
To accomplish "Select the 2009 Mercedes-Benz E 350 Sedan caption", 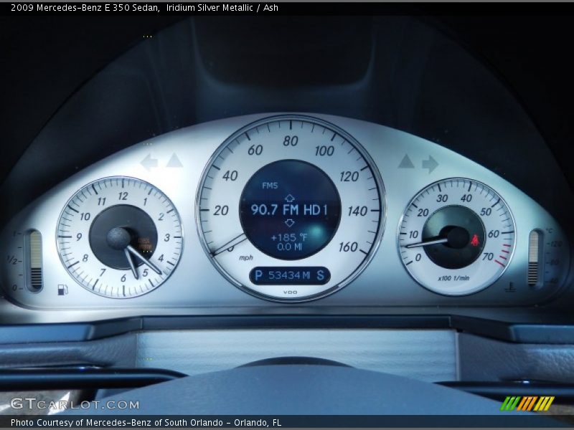I will tap(85, 8).
